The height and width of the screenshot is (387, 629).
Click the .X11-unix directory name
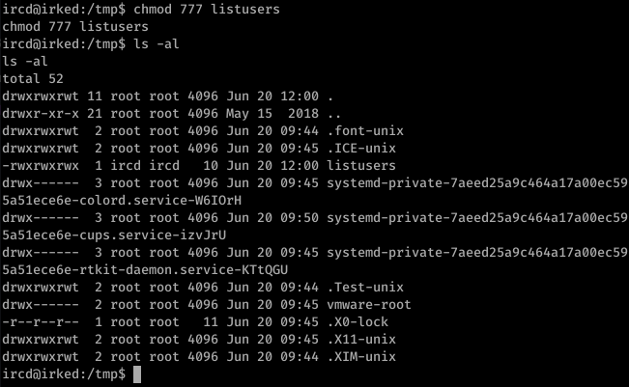click(x=361, y=340)
